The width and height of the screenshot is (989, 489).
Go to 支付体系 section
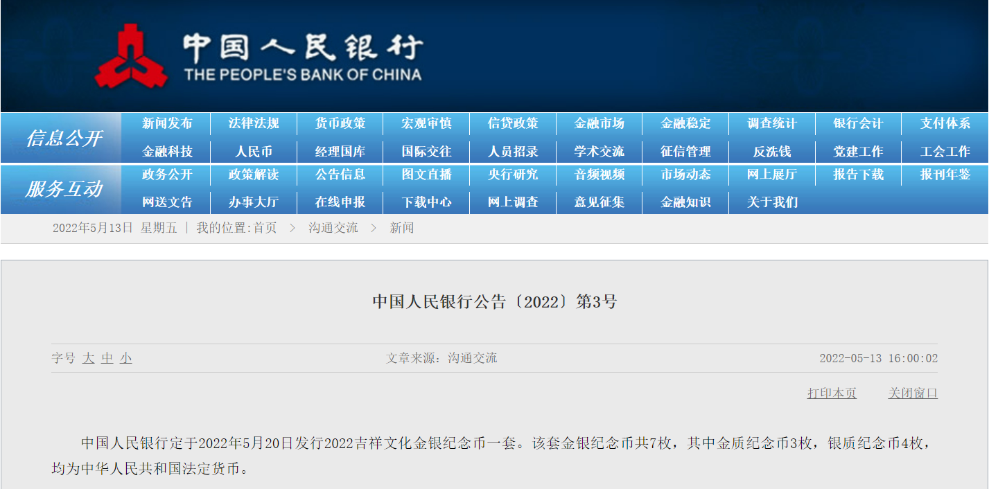point(945,123)
